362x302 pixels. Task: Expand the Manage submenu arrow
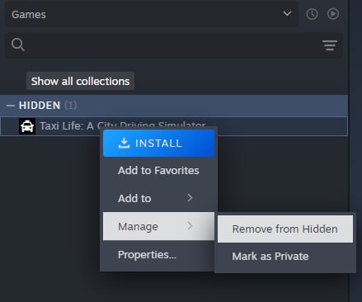[190, 226]
